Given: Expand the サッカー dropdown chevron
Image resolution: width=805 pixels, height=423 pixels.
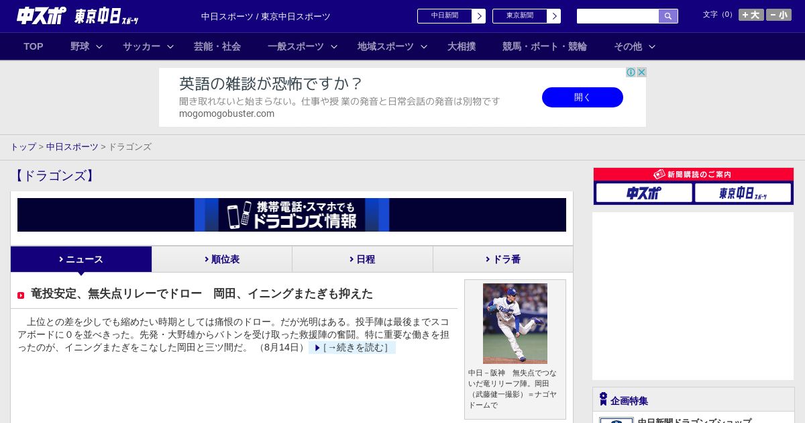Looking at the screenshot, I should (x=170, y=46).
